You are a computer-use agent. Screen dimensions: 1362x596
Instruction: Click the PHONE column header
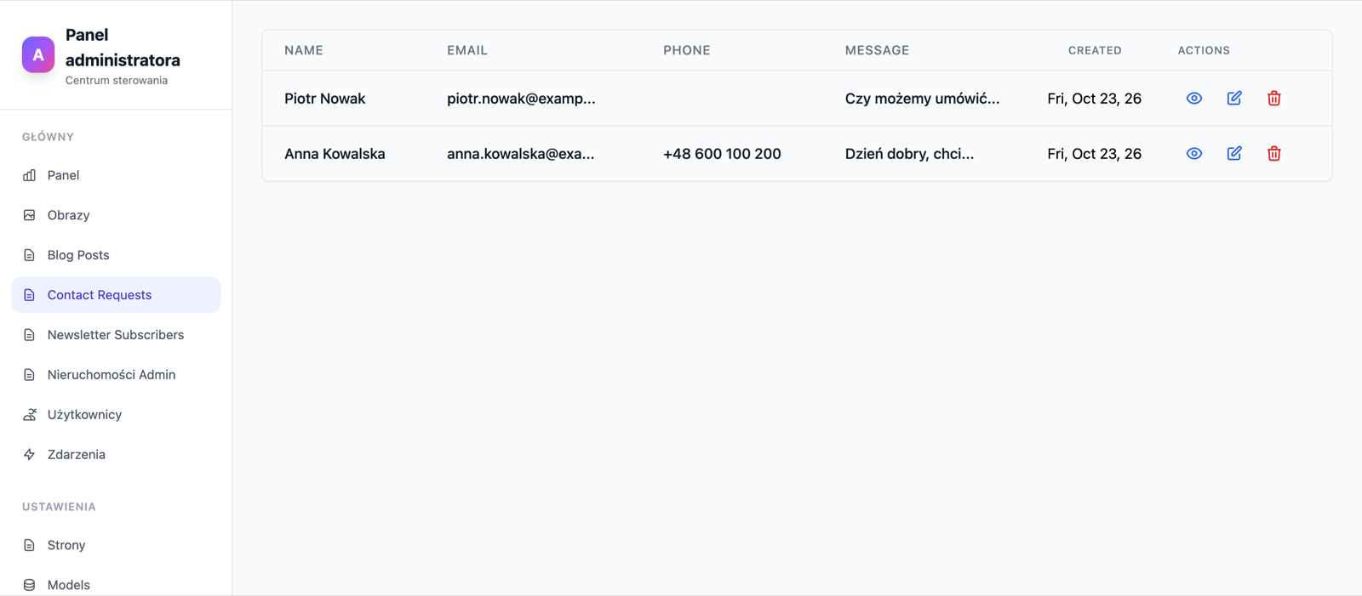687,50
